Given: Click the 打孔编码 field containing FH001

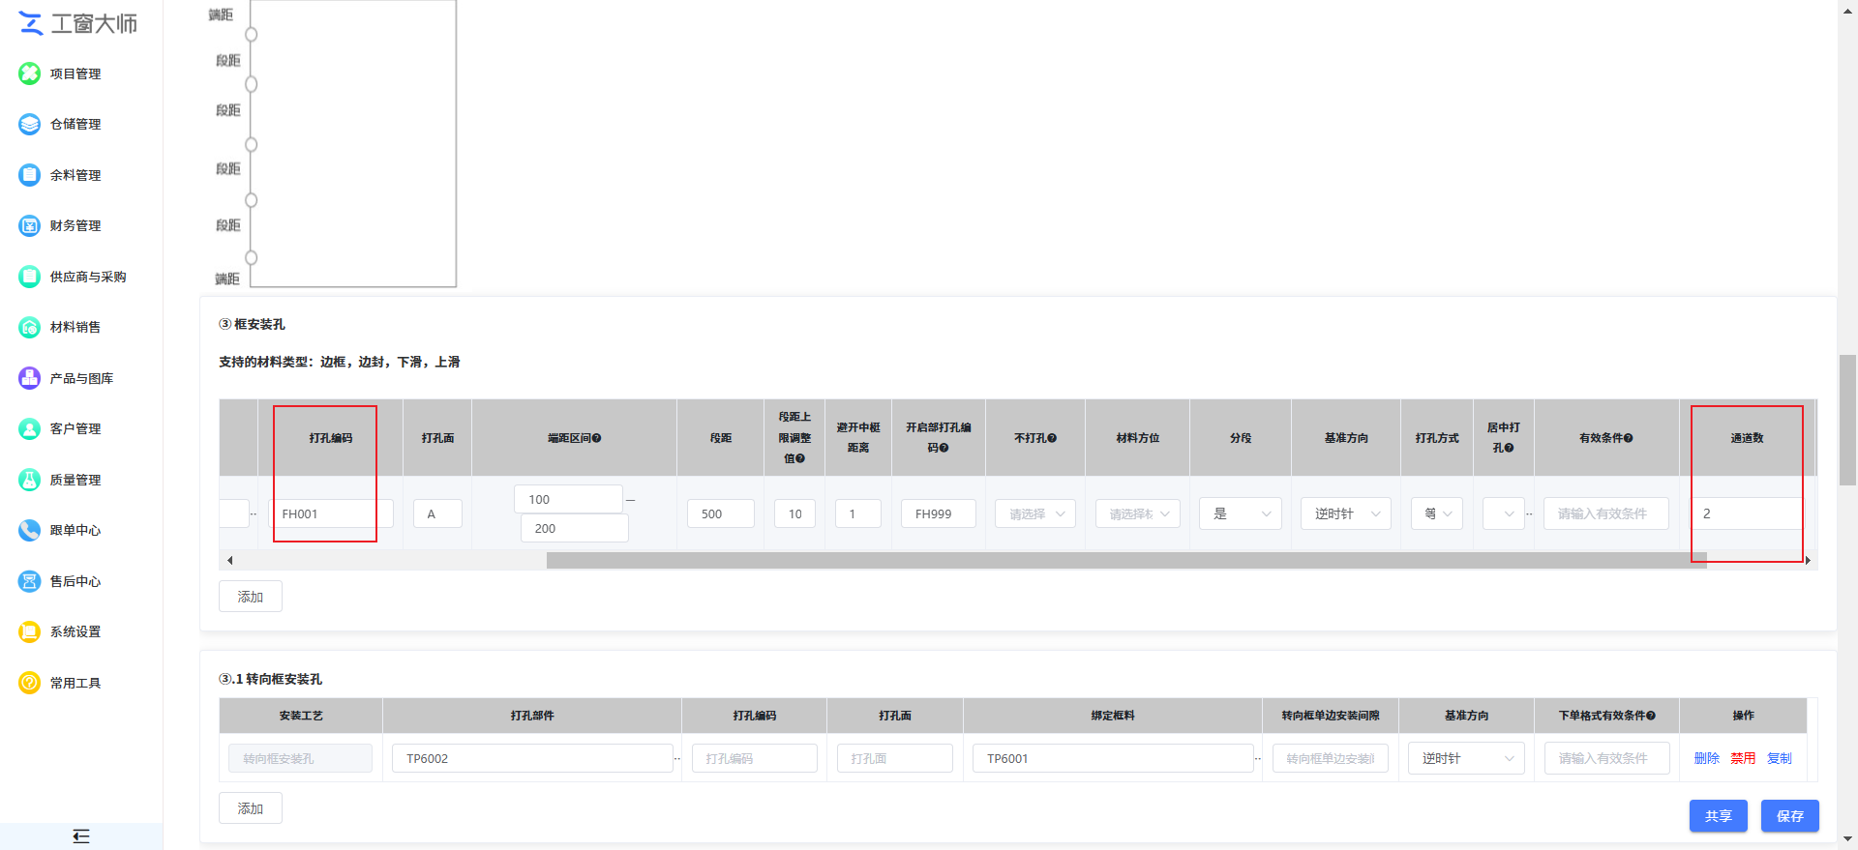Looking at the screenshot, I should 329,513.
